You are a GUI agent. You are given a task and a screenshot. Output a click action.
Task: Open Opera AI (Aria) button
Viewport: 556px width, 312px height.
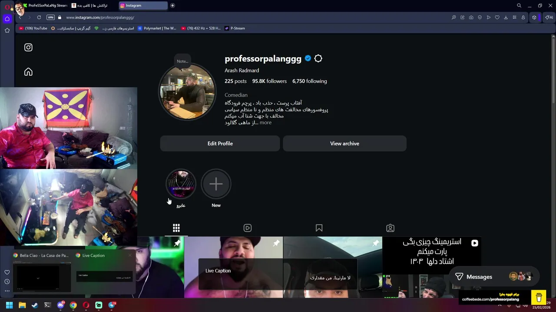coord(549,17)
